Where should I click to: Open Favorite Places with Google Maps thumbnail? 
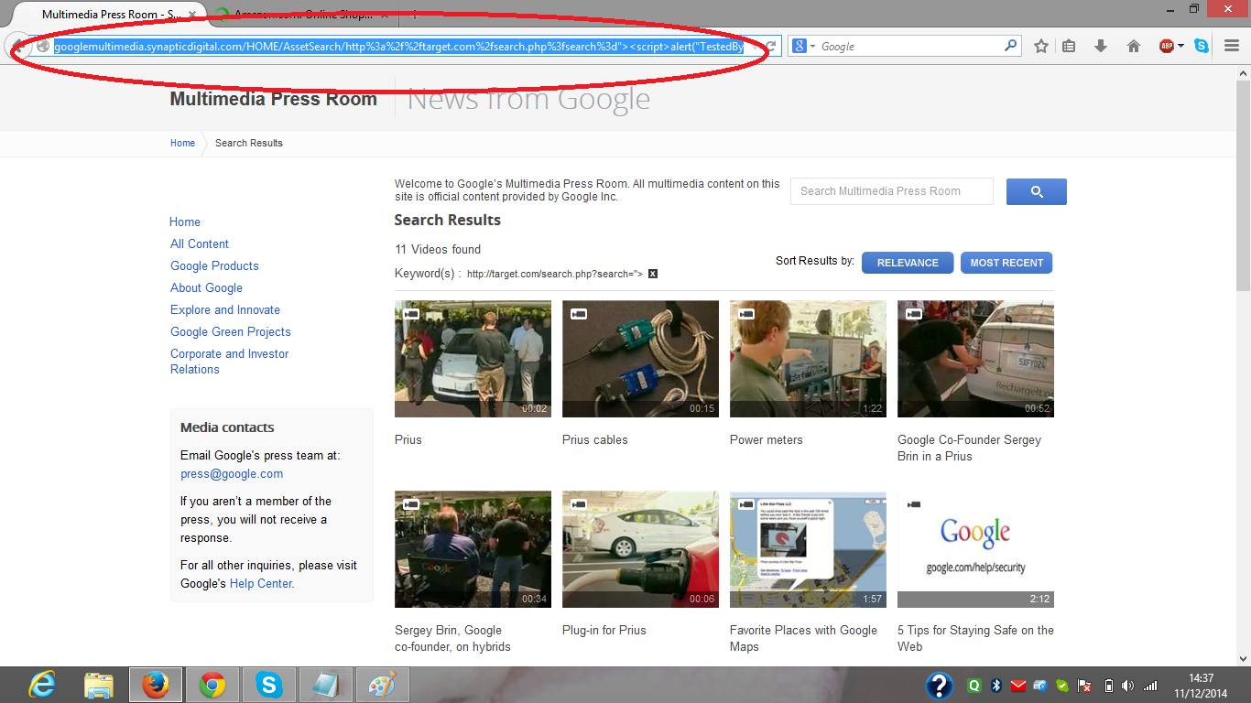coord(808,549)
